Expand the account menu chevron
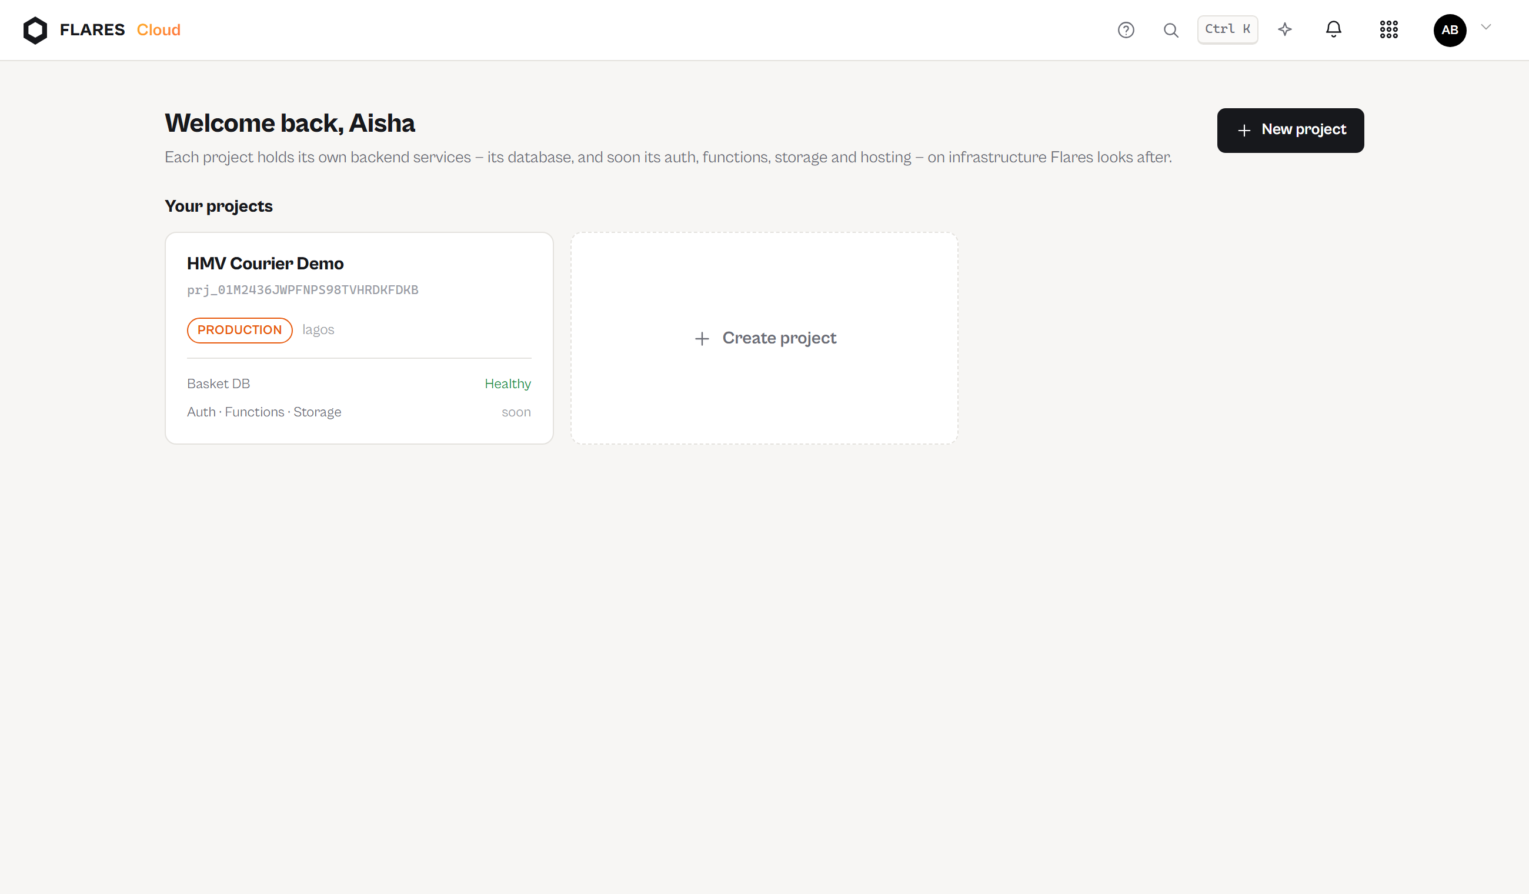Screen dimensions: 1529x894 1485,26
